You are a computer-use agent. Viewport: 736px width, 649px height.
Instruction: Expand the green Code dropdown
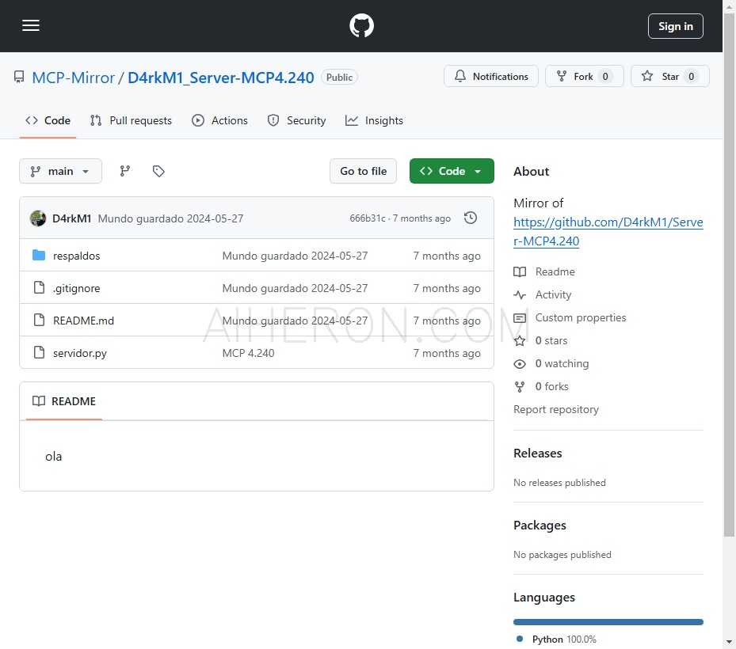click(x=452, y=171)
